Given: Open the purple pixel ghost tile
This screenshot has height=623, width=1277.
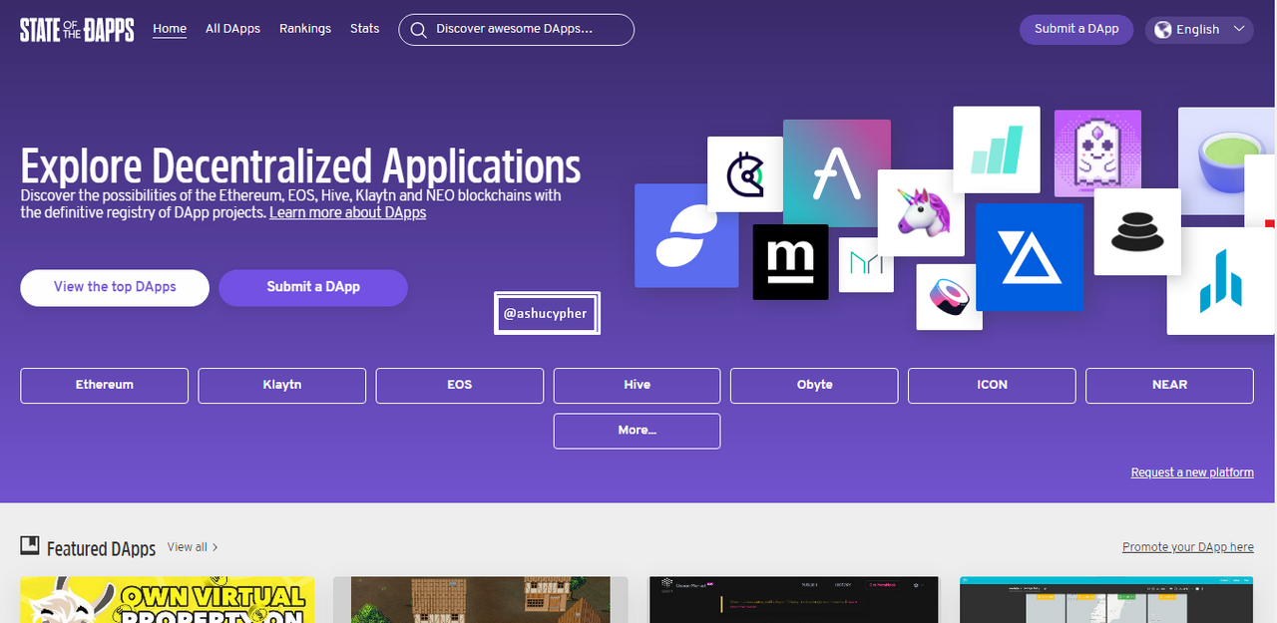Looking at the screenshot, I should coord(1097,154).
